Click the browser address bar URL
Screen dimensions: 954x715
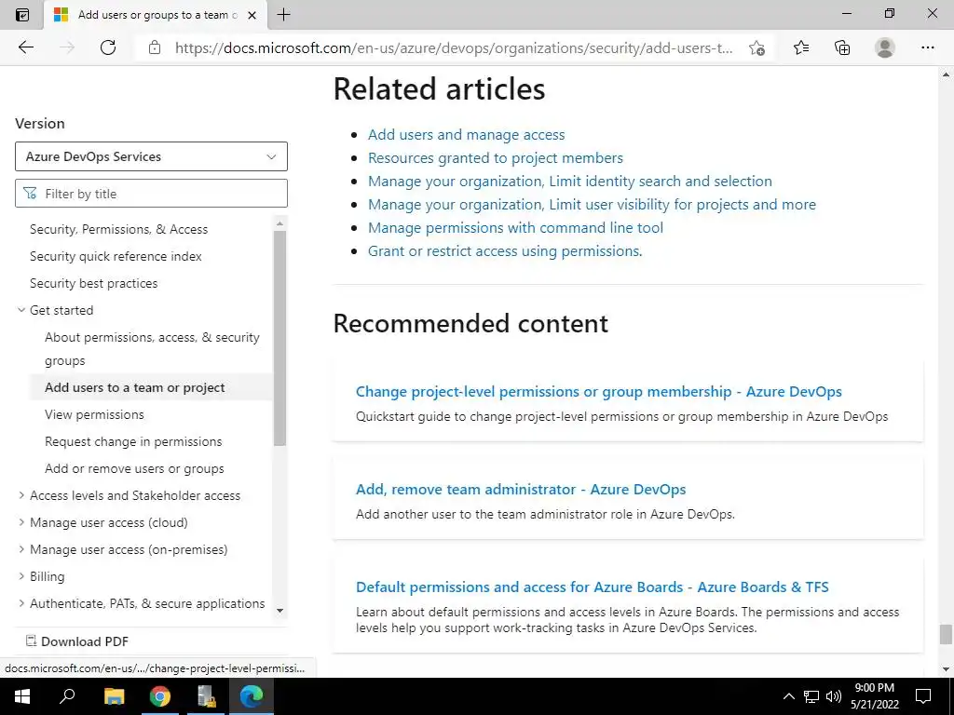pos(454,48)
